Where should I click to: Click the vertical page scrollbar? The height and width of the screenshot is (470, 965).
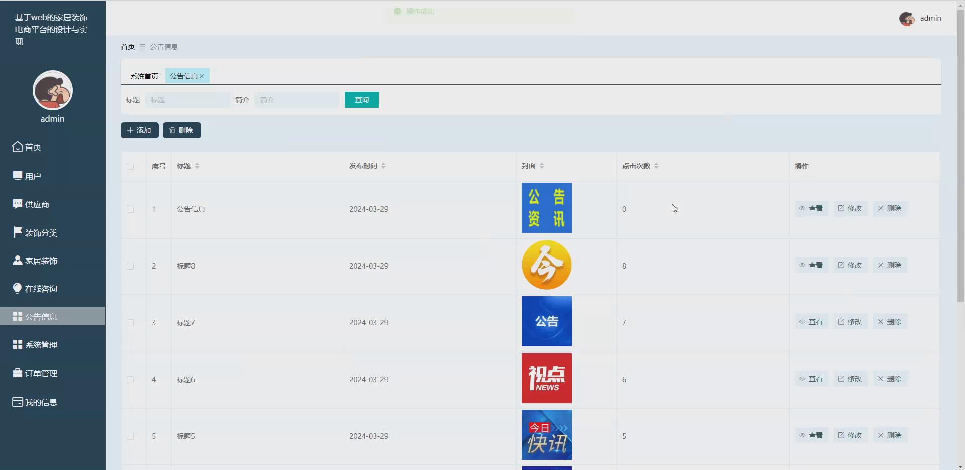(960, 156)
